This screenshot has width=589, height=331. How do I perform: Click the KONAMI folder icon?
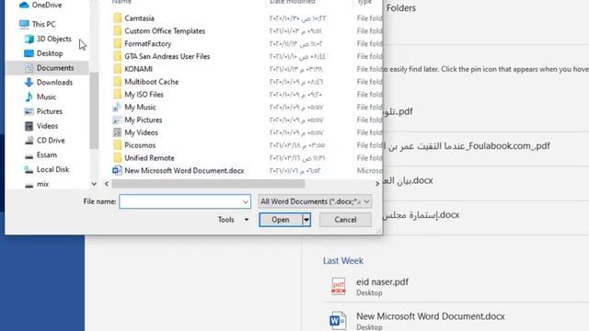point(118,69)
